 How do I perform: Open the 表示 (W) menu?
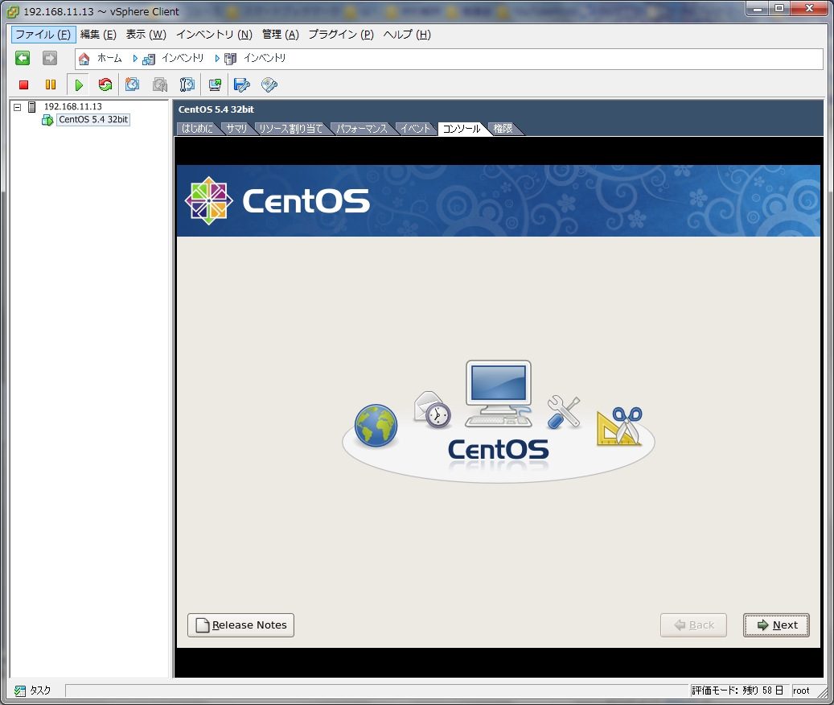(x=146, y=35)
